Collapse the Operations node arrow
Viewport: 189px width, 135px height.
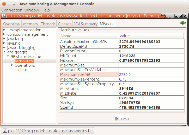[x=11, y=65]
